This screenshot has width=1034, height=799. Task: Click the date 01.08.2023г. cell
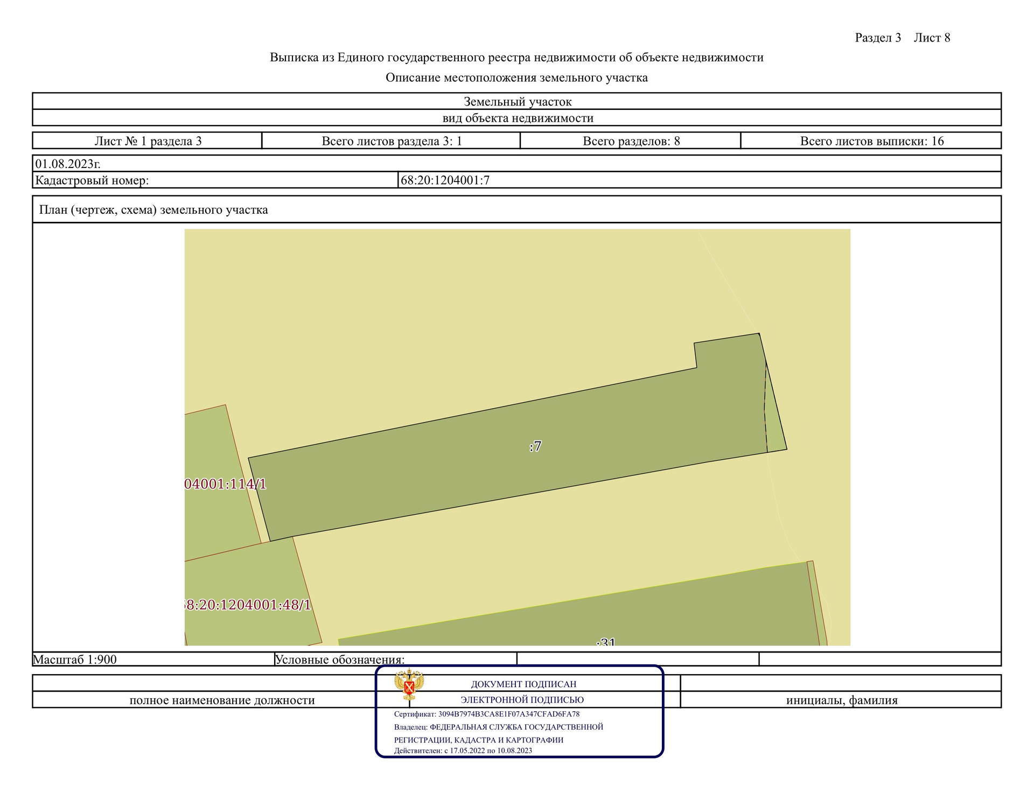pos(68,164)
